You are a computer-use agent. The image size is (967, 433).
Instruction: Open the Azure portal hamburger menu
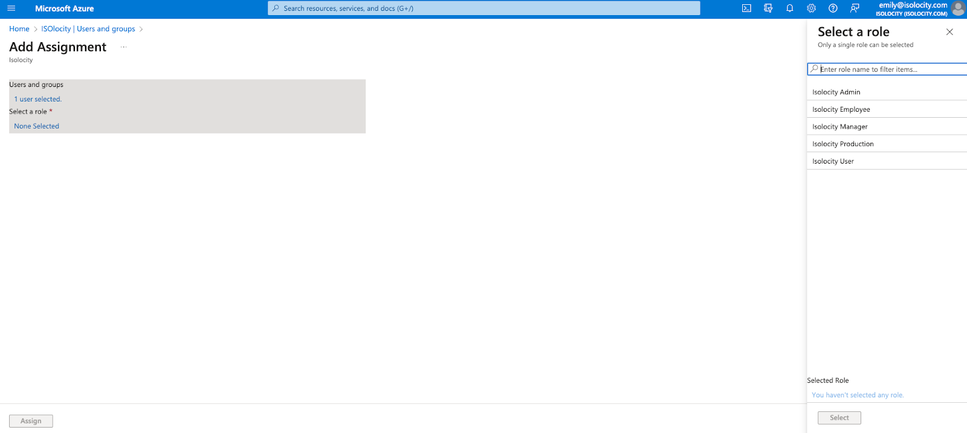[11, 8]
